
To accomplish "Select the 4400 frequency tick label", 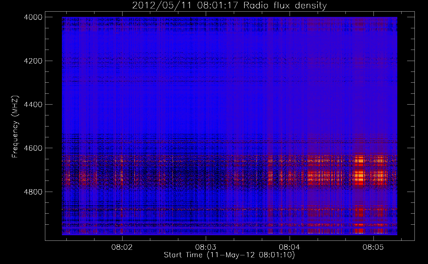I will [33, 105].
